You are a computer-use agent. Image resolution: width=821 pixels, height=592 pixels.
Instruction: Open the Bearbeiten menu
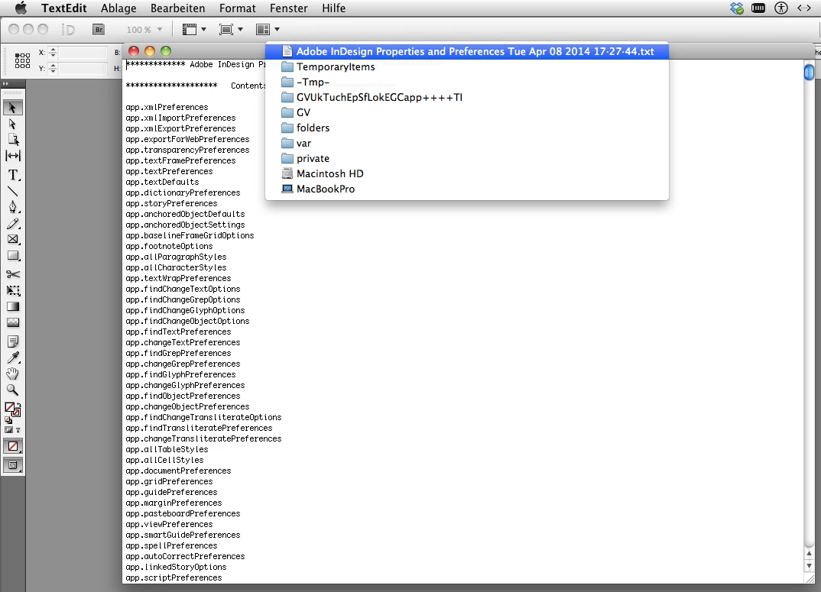pyautogui.click(x=177, y=8)
